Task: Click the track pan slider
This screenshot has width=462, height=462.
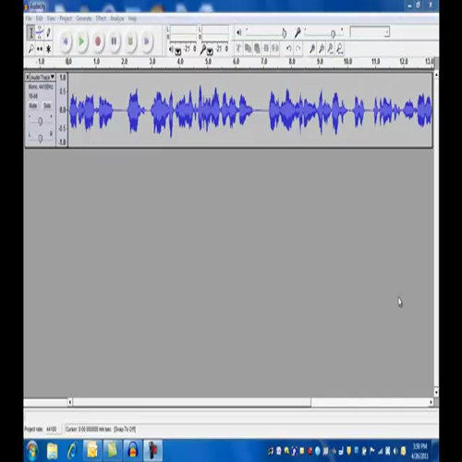Action: click(40, 139)
